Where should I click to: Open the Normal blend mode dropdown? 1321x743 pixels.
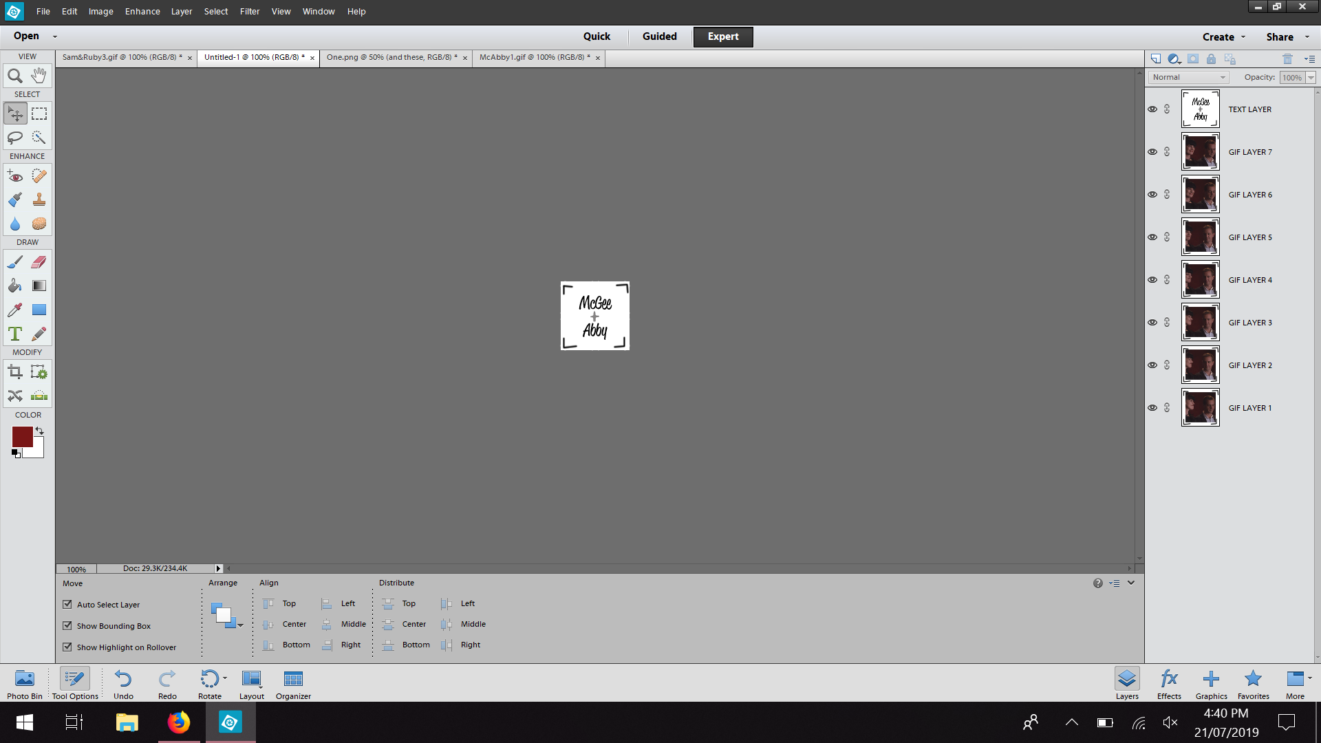[1188, 77]
